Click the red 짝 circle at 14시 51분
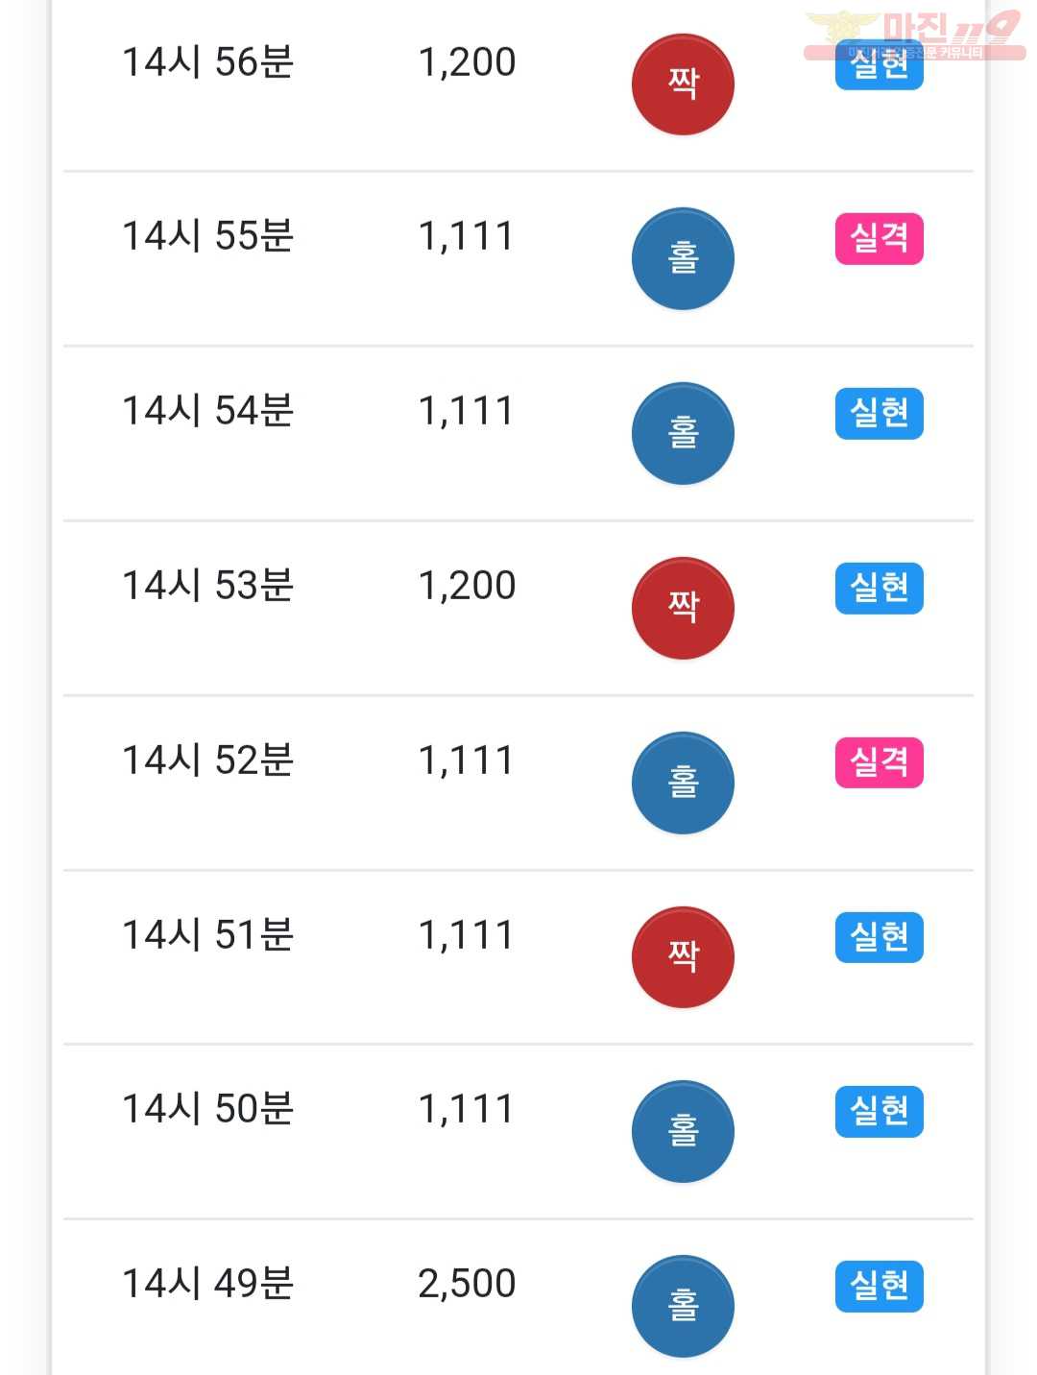The image size is (1037, 1375). [683, 957]
